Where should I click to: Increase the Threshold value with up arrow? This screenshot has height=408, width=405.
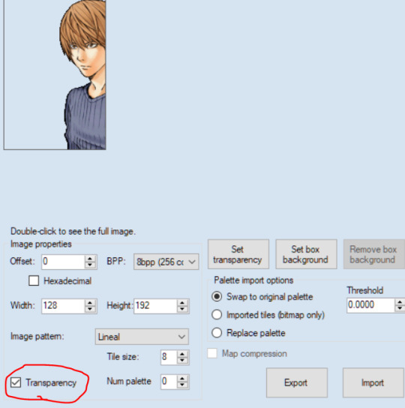400,302
